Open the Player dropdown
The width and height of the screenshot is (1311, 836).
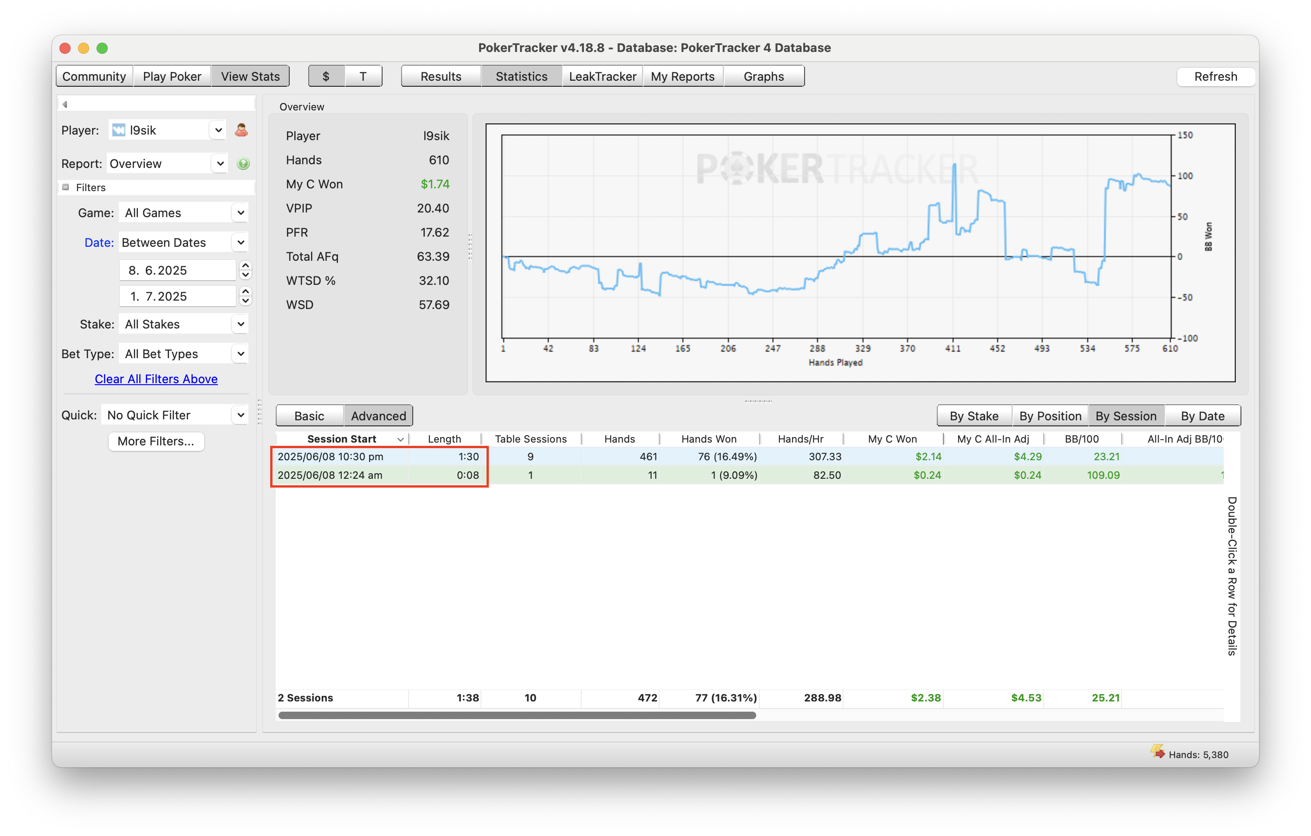point(218,130)
